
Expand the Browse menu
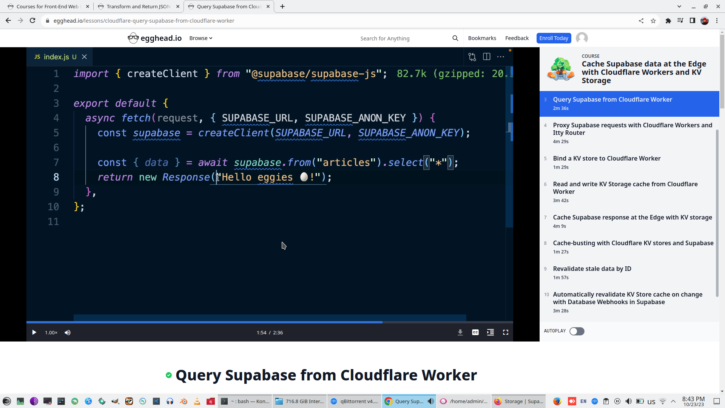click(201, 38)
